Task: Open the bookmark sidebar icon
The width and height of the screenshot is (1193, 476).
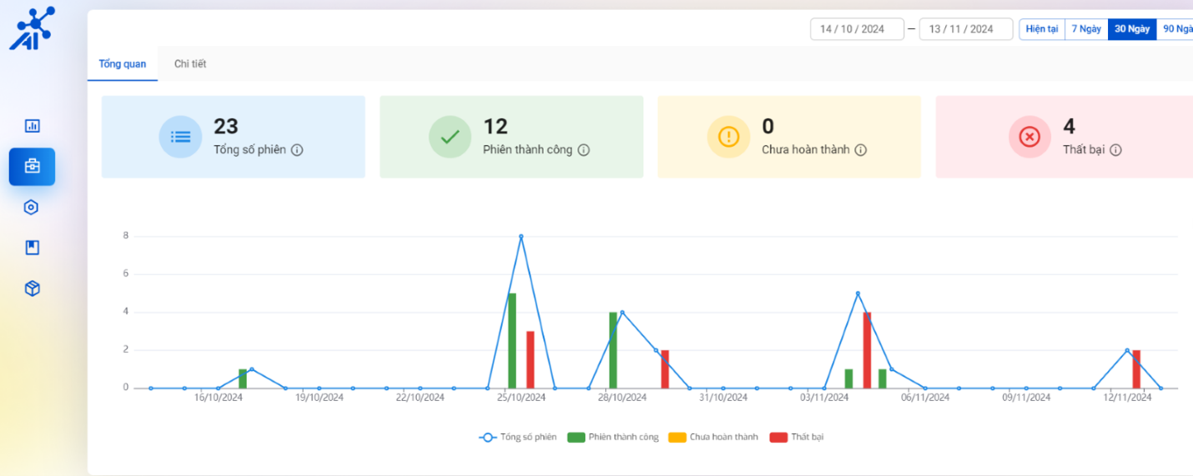Action: pyautogui.click(x=33, y=248)
